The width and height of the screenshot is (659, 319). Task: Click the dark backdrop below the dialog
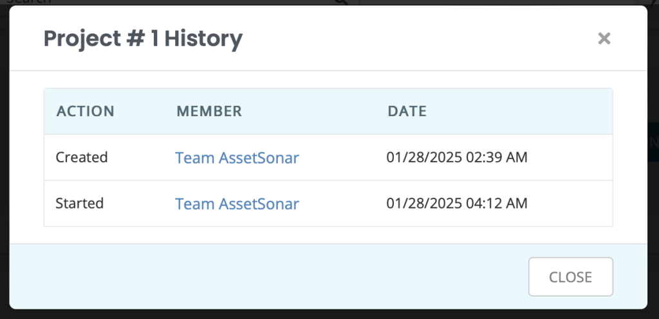(x=329, y=315)
